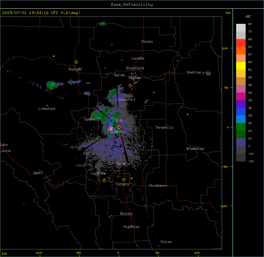Click the Didsbury town label
Viewport: 264px width, 257px height.
[117, 132]
